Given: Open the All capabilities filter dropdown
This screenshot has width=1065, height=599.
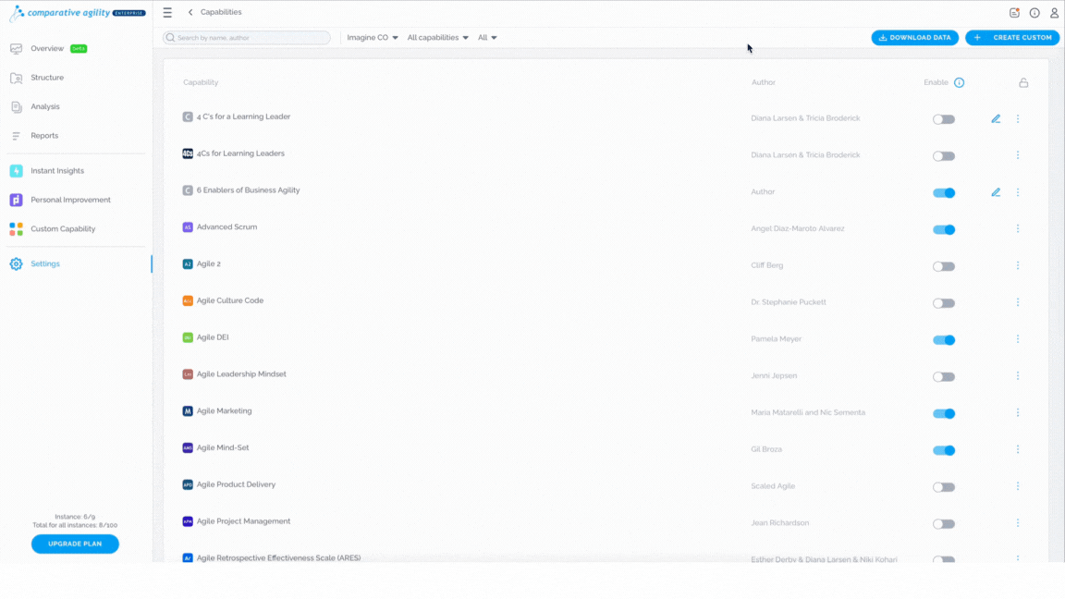Looking at the screenshot, I should coord(437,37).
